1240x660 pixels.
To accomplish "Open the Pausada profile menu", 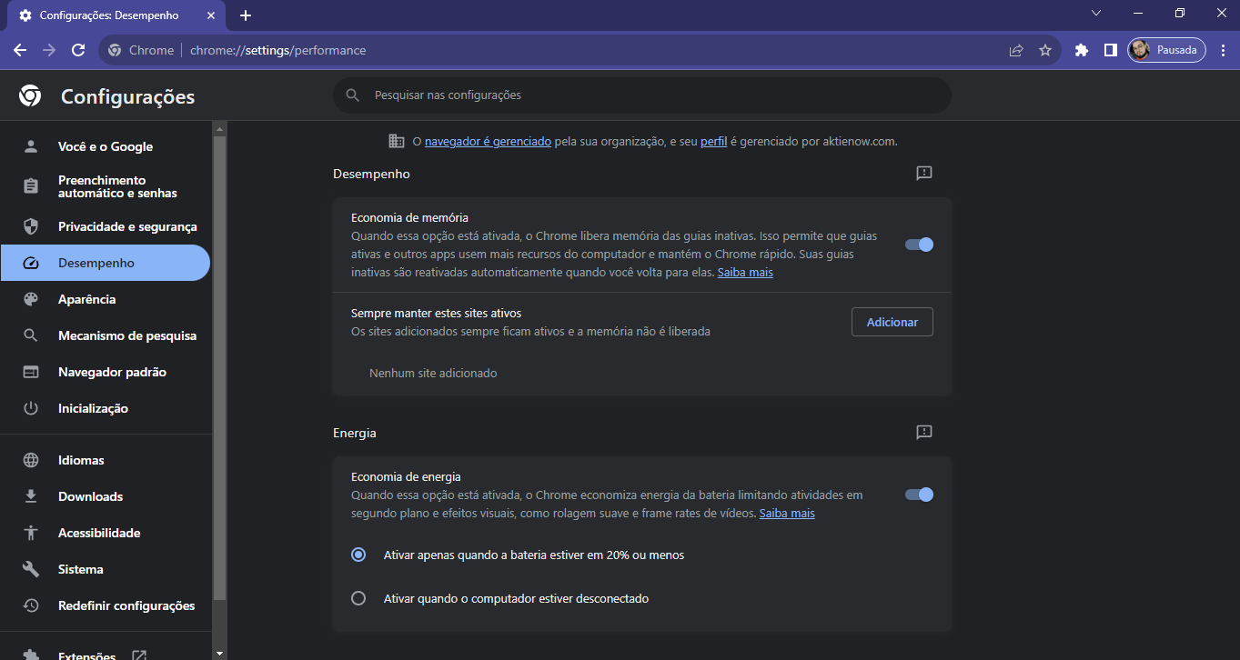I will pos(1166,50).
